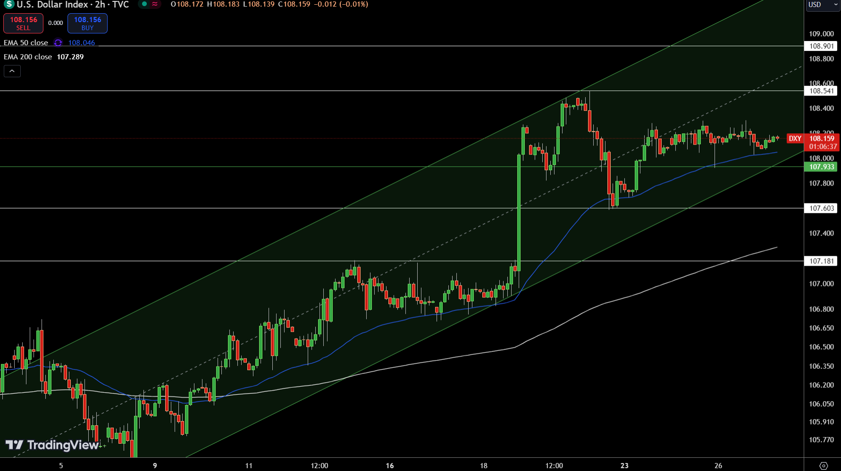Screen dimensions: 841x471
Task: Click the red SELL 108.156 button
Action: (23, 23)
